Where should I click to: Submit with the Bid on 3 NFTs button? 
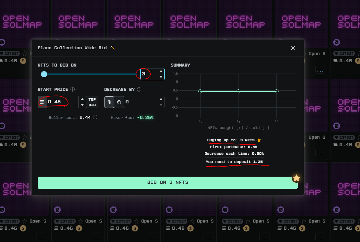168,182
